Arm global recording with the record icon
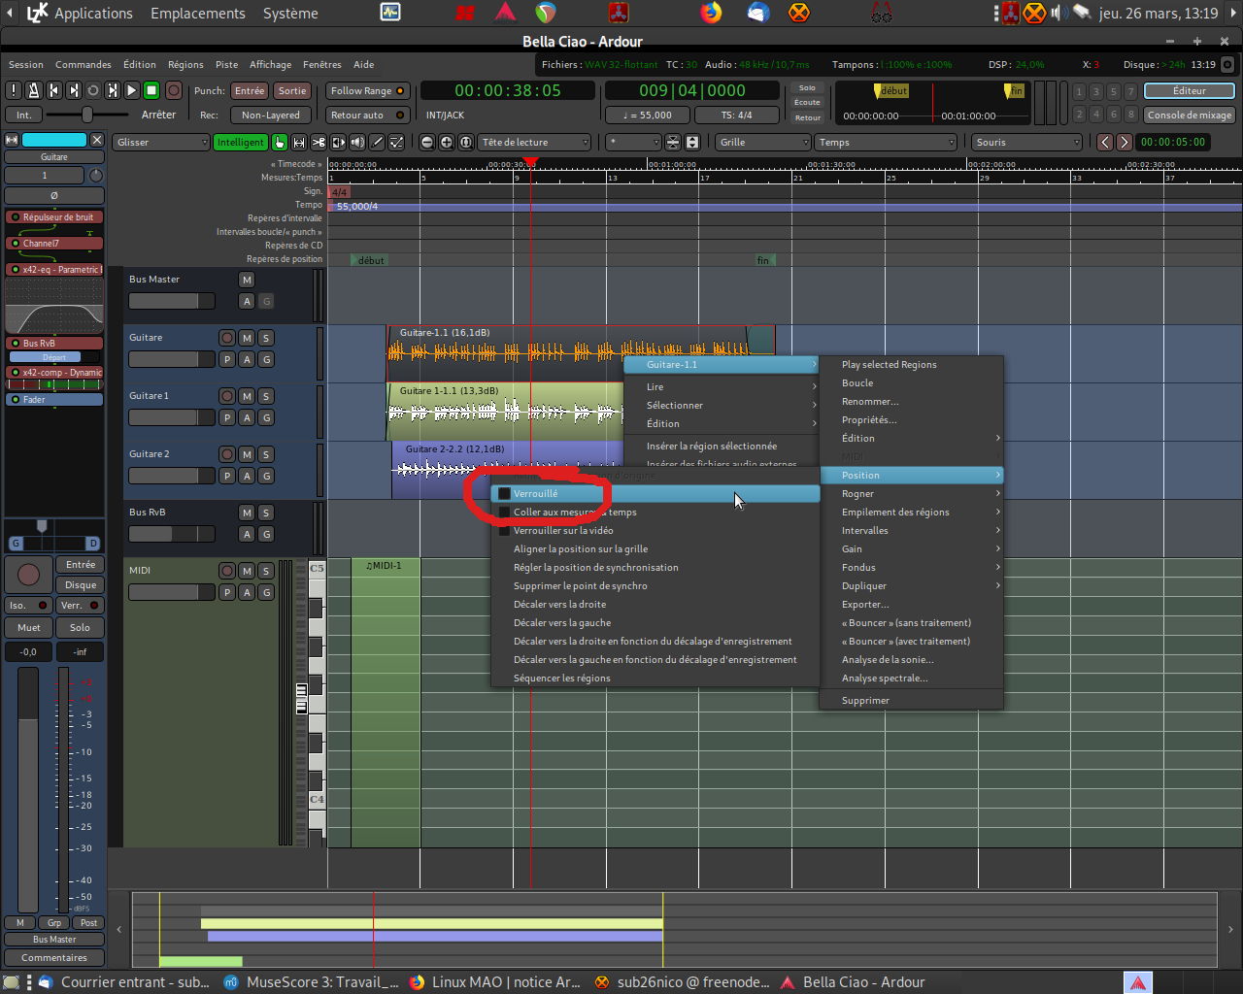Image resolution: width=1243 pixels, height=994 pixels. point(174,90)
